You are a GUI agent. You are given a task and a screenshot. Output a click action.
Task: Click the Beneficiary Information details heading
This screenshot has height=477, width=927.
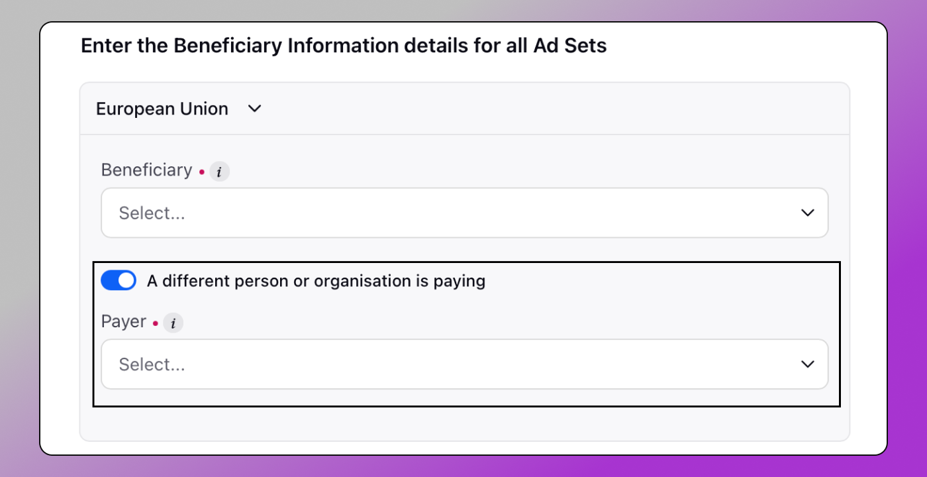(344, 46)
